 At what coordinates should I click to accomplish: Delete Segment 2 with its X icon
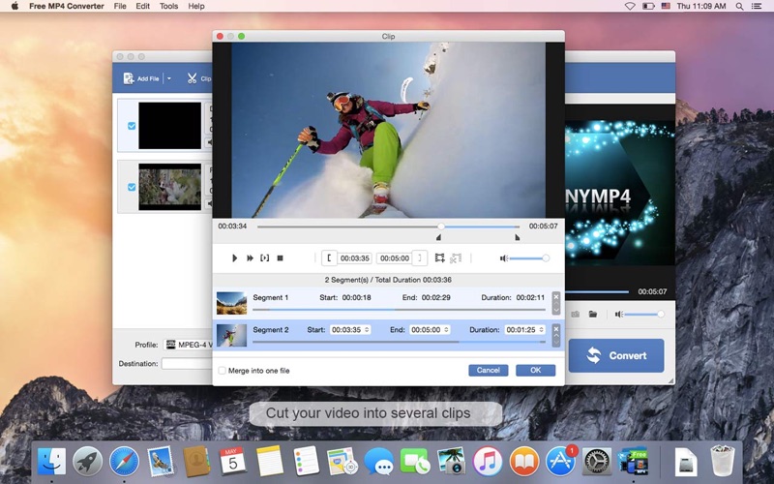tap(555, 328)
